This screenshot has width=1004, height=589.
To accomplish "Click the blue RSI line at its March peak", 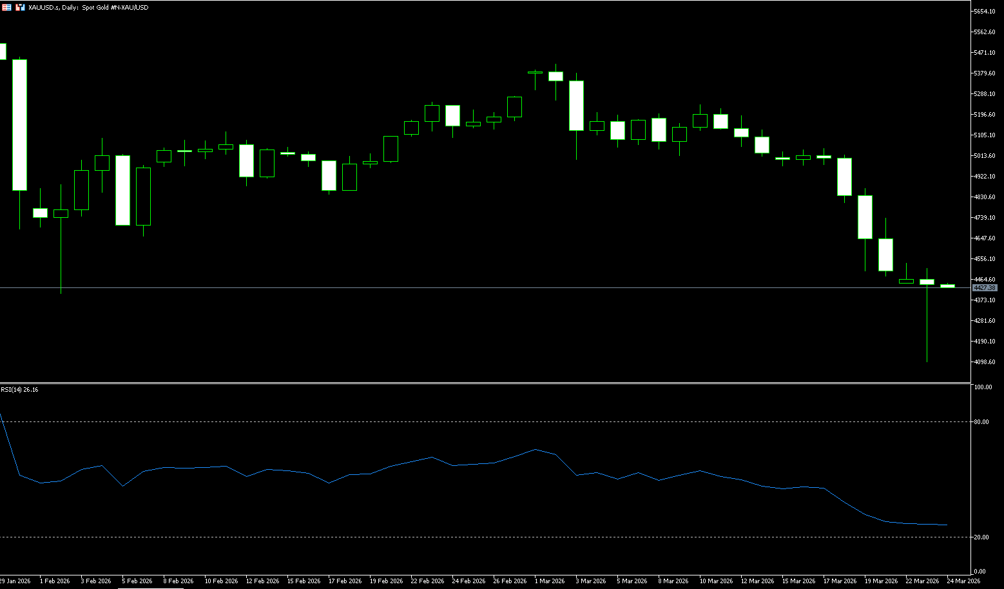I will [535, 449].
